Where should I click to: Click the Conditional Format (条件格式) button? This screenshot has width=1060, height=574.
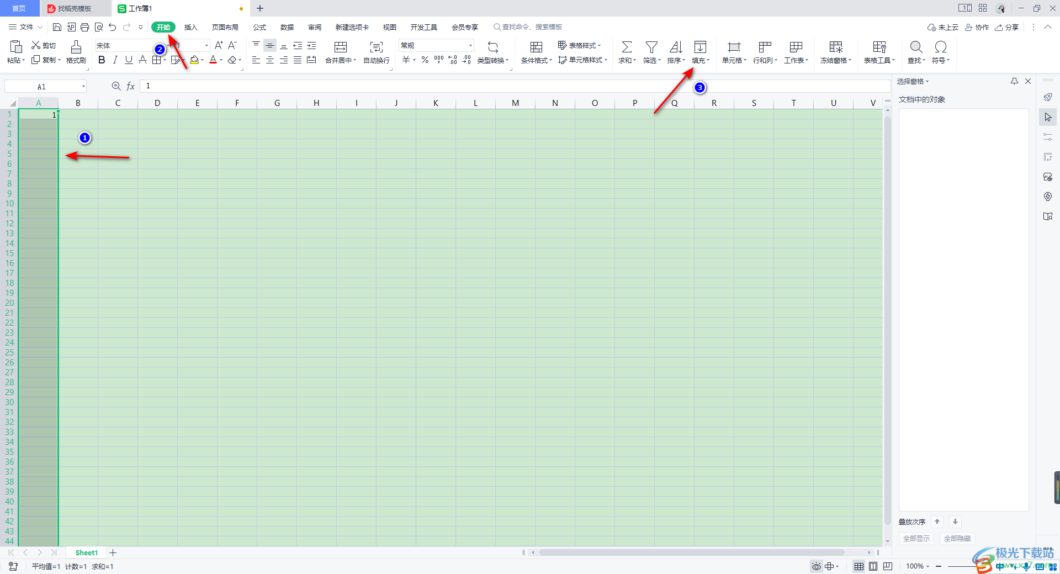coord(536,52)
